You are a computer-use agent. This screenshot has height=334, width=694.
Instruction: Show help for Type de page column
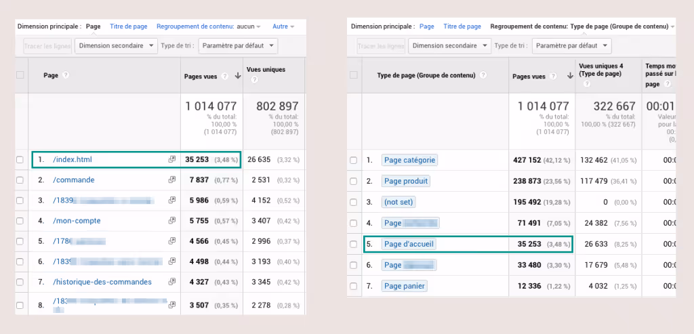click(483, 75)
